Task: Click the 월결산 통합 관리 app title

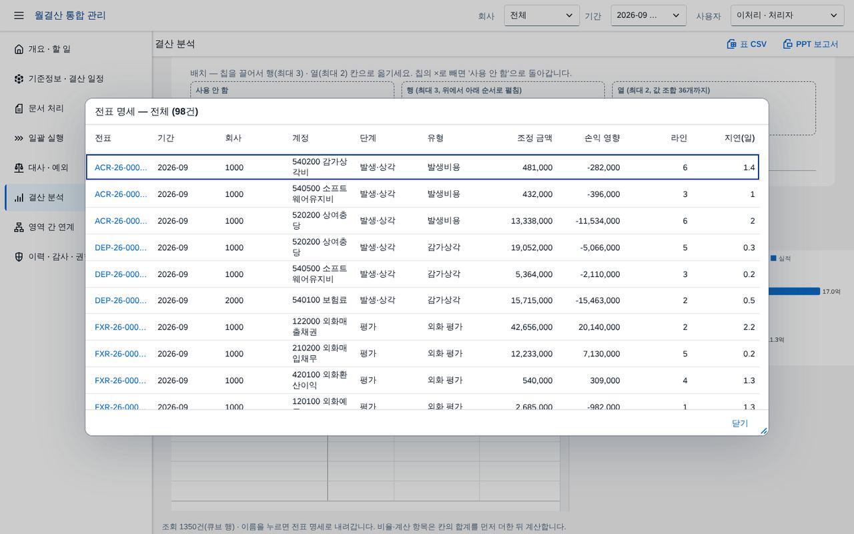Action: tap(70, 15)
